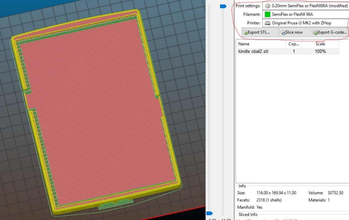Screen dimensions: 349x220
Task: Click the Size value 116.00 x 169.94 x 11.00
Action: (276, 193)
